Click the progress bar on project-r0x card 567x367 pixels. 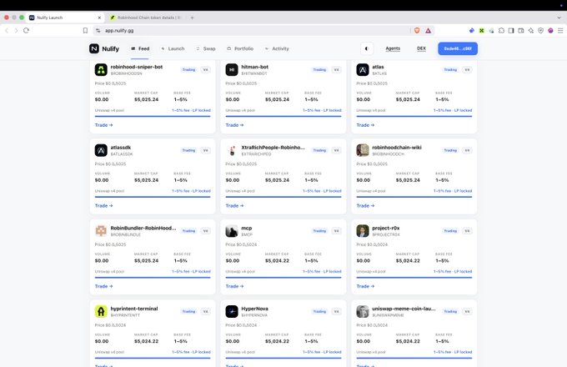coord(414,278)
